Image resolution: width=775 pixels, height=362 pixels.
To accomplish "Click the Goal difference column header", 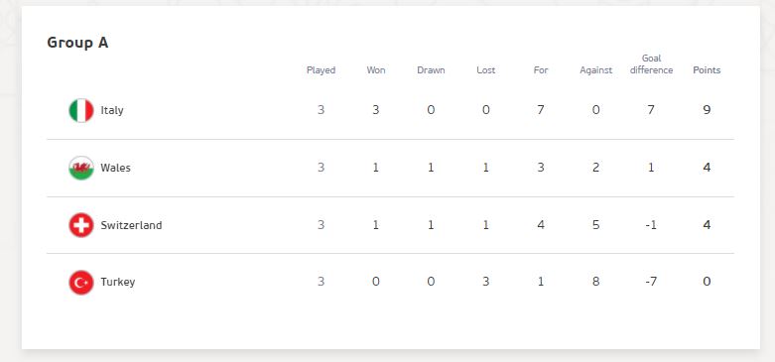I will pos(651,64).
